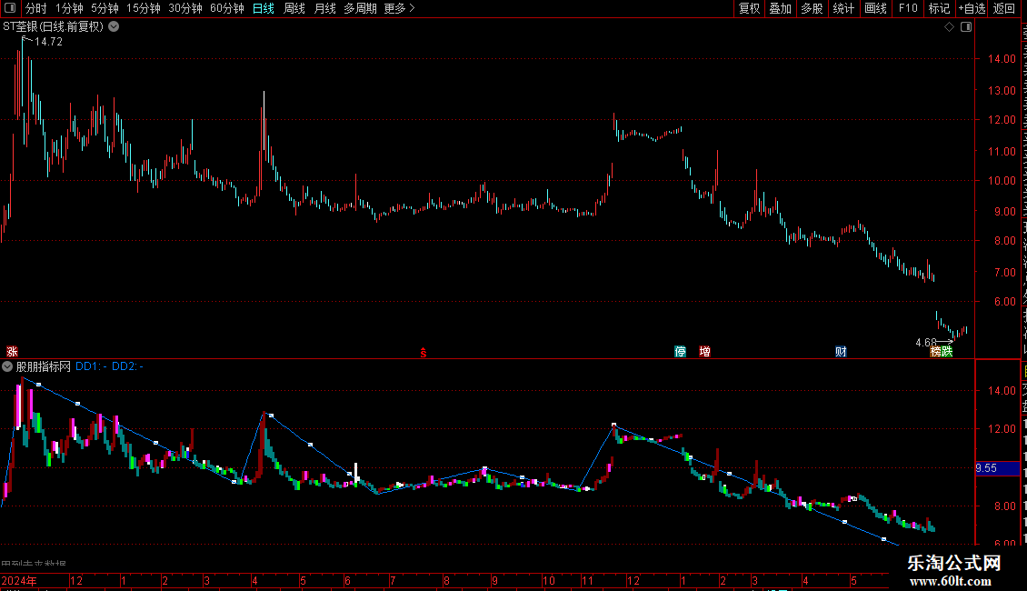Screen dimensions: 1027x591
Task: Select the 60分钟 period
Action: coord(226,8)
